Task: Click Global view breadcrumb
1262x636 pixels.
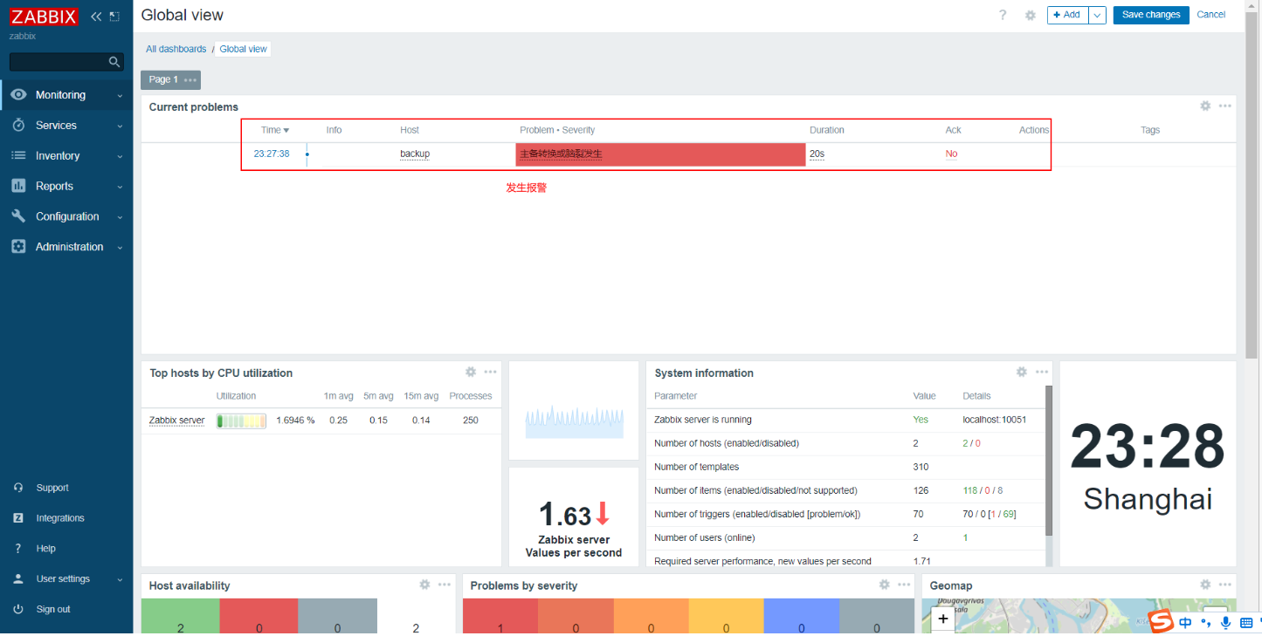Action: pos(244,49)
